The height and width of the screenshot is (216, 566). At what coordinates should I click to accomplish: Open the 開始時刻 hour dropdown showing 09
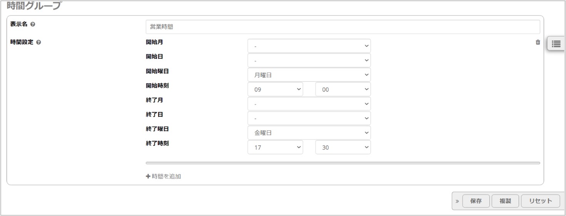click(x=275, y=89)
